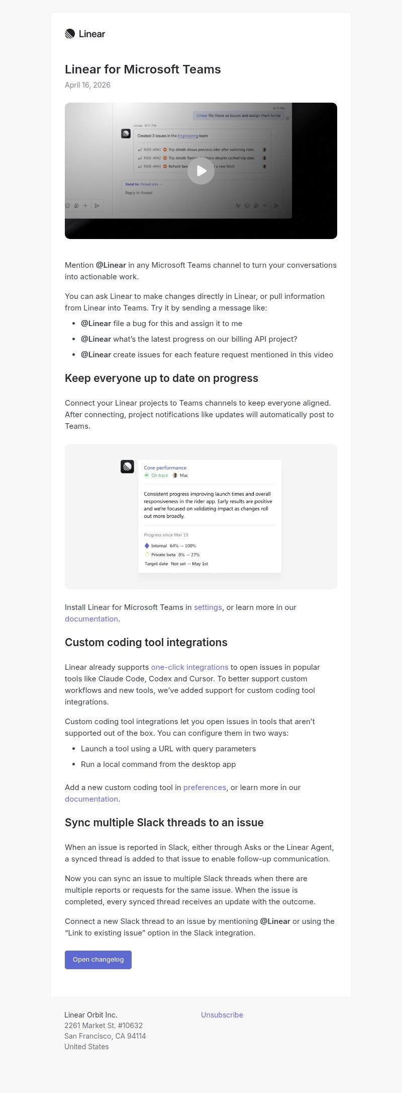402x1093 pixels.
Task: Open the one-click integrations link
Action: pos(189,667)
